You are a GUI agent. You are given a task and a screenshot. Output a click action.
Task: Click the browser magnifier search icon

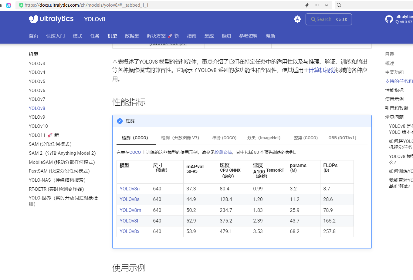[x=339, y=5]
